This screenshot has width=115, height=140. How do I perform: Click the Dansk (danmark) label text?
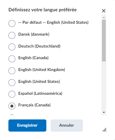[34, 34]
